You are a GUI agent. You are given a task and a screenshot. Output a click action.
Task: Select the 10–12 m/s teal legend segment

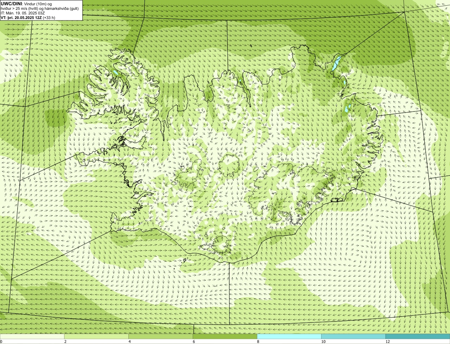[354, 336]
